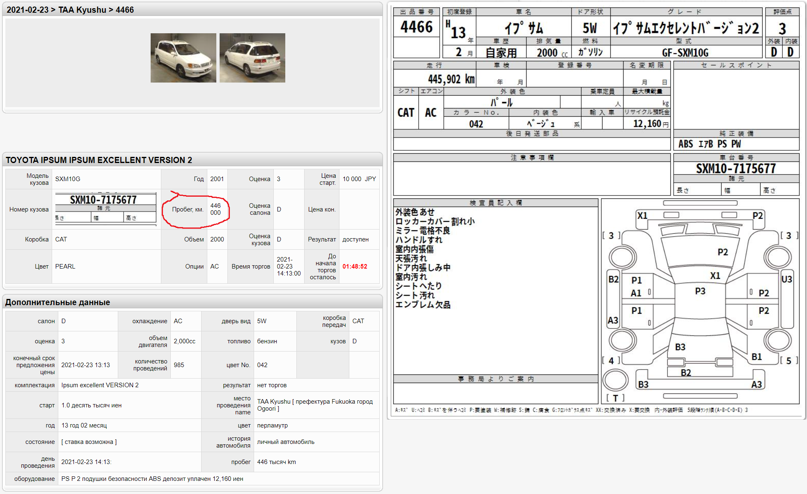This screenshot has width=807, height=494.
Task: Select the color value перламутр
Action: click(273, 425)
